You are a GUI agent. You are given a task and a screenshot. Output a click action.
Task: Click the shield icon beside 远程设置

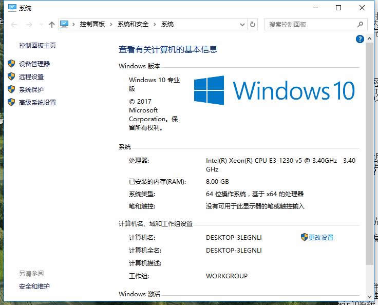coord(11,77)
